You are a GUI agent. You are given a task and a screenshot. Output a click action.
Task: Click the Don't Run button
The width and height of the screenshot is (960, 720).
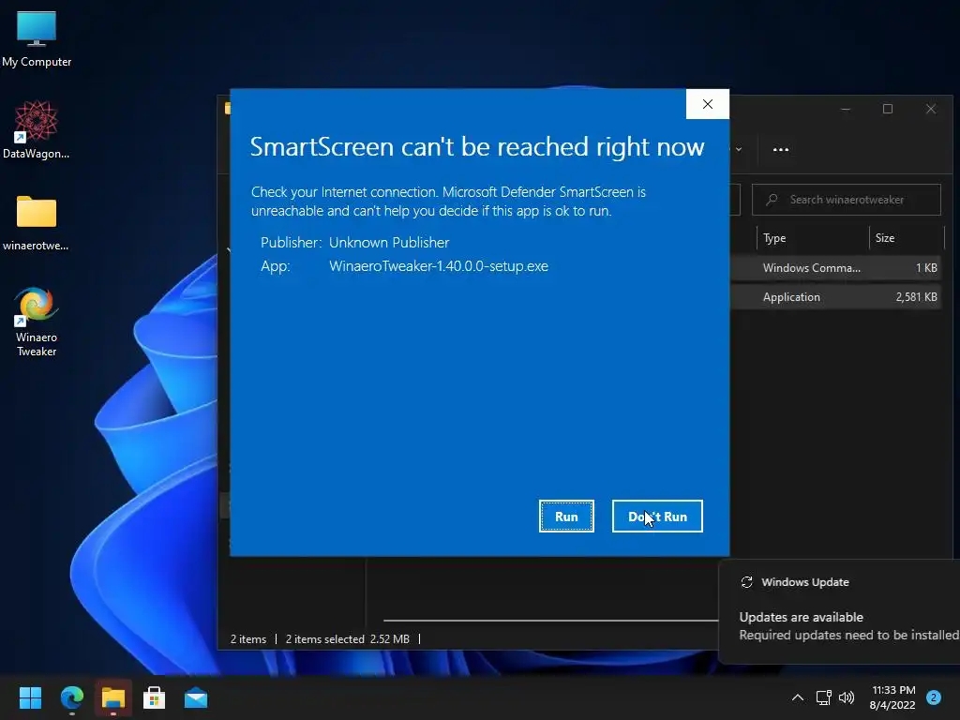(657, 517)
